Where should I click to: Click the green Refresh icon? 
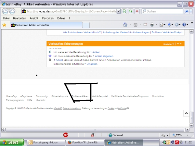131,11
